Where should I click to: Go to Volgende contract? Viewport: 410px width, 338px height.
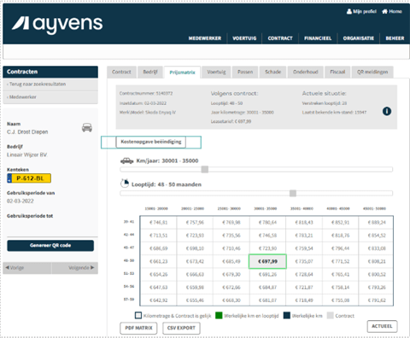tap(75, 268)
